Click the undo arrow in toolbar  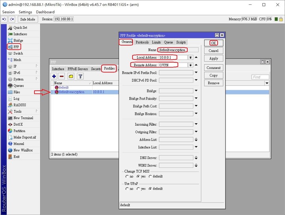click(x=4, y=19)
